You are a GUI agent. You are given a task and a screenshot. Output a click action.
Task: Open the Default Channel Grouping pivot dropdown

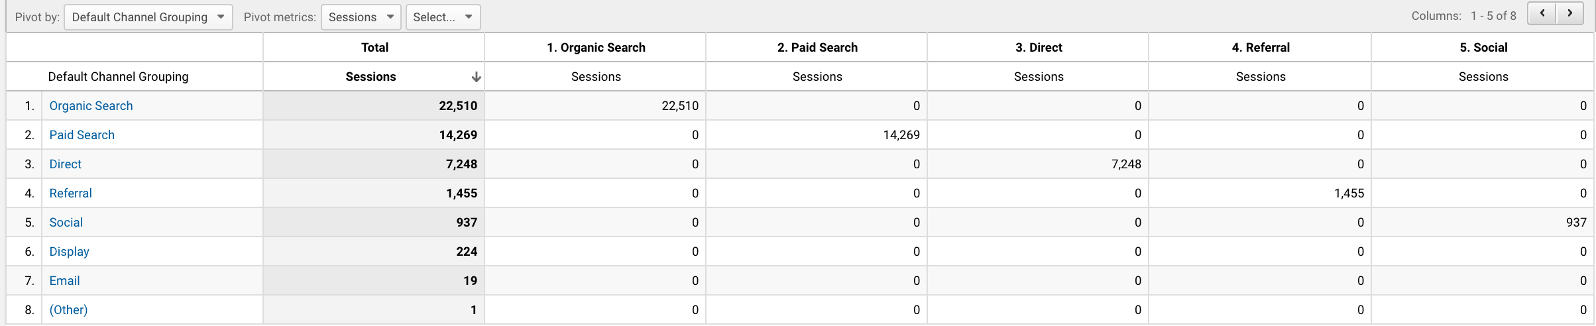pos(148,17)
